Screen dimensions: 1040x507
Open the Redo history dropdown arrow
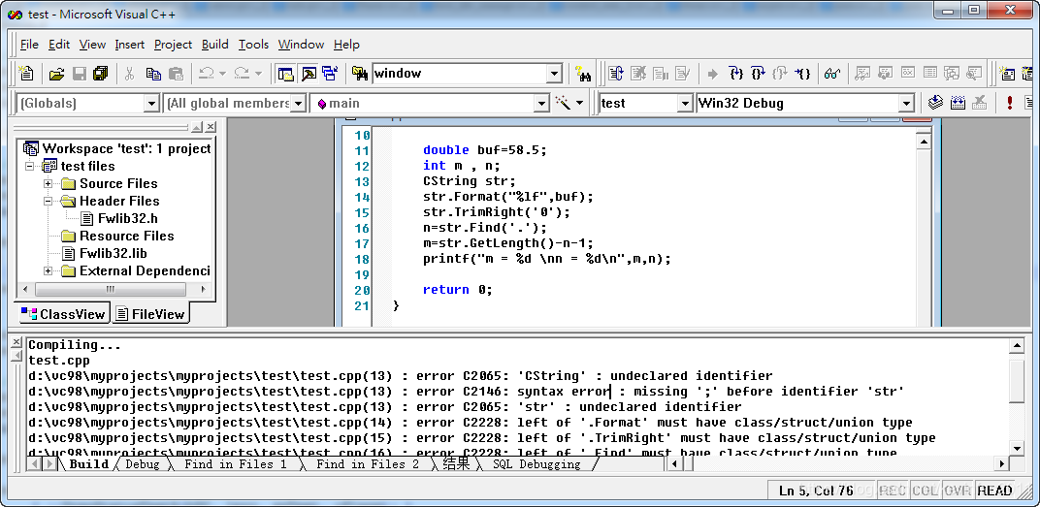pyautogui.click(x=259, y=74)
